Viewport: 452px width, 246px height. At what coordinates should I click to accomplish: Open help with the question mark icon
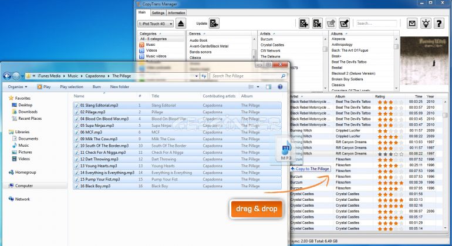click(439, 23)
